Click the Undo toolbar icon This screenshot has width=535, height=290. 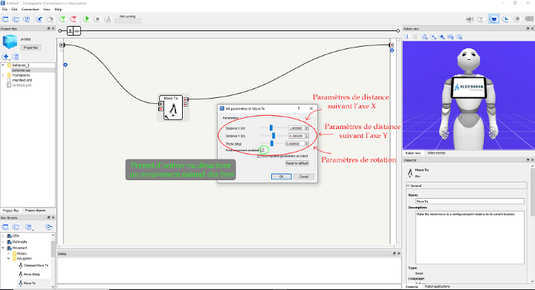(40, 19)
